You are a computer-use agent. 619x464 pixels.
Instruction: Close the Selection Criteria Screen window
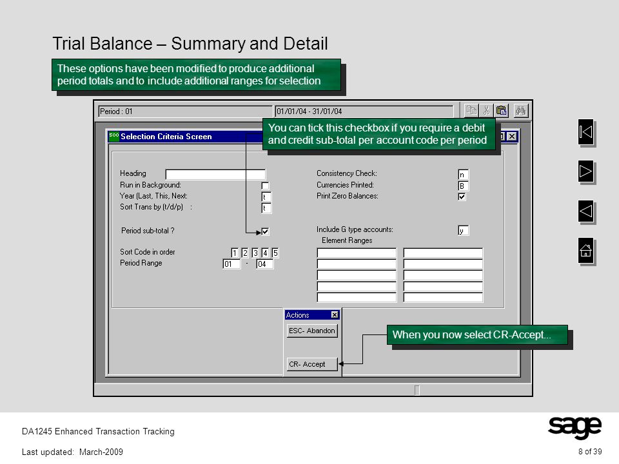[x=511, y=136]
